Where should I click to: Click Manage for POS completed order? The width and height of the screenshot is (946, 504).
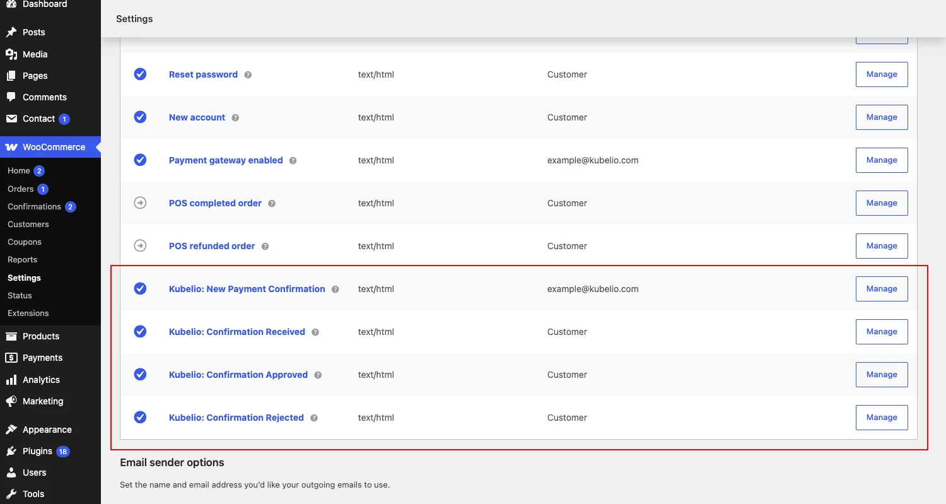coord(882,203)
